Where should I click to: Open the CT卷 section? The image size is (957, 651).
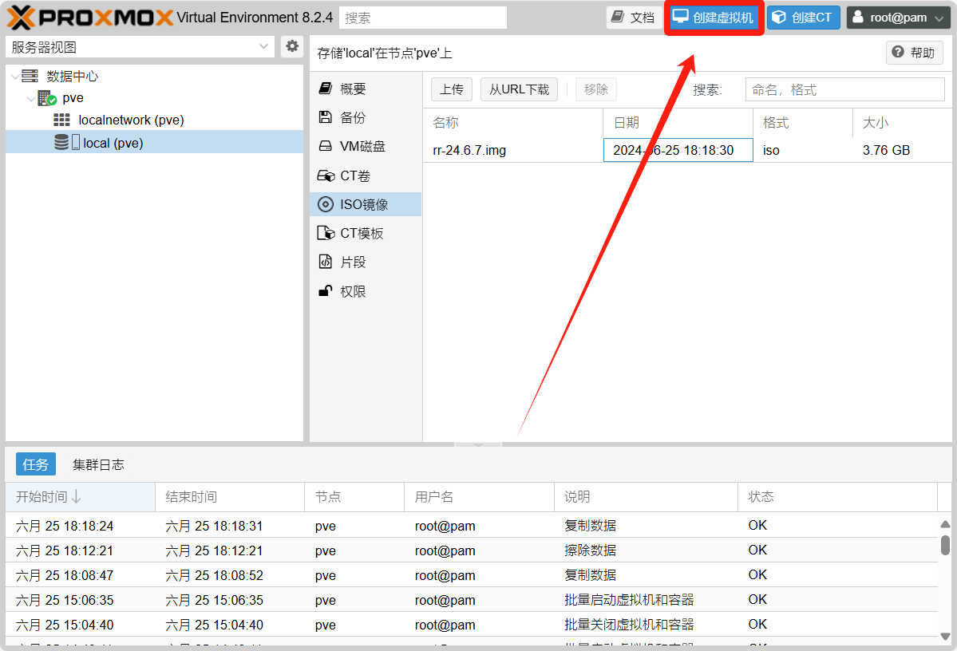tap(354, 176)
